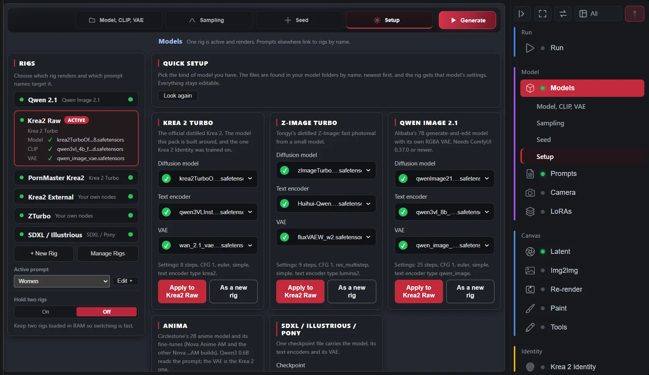649x375 pixels.
Task: Click the Manage Rigs button
Action: pos(108,253)
